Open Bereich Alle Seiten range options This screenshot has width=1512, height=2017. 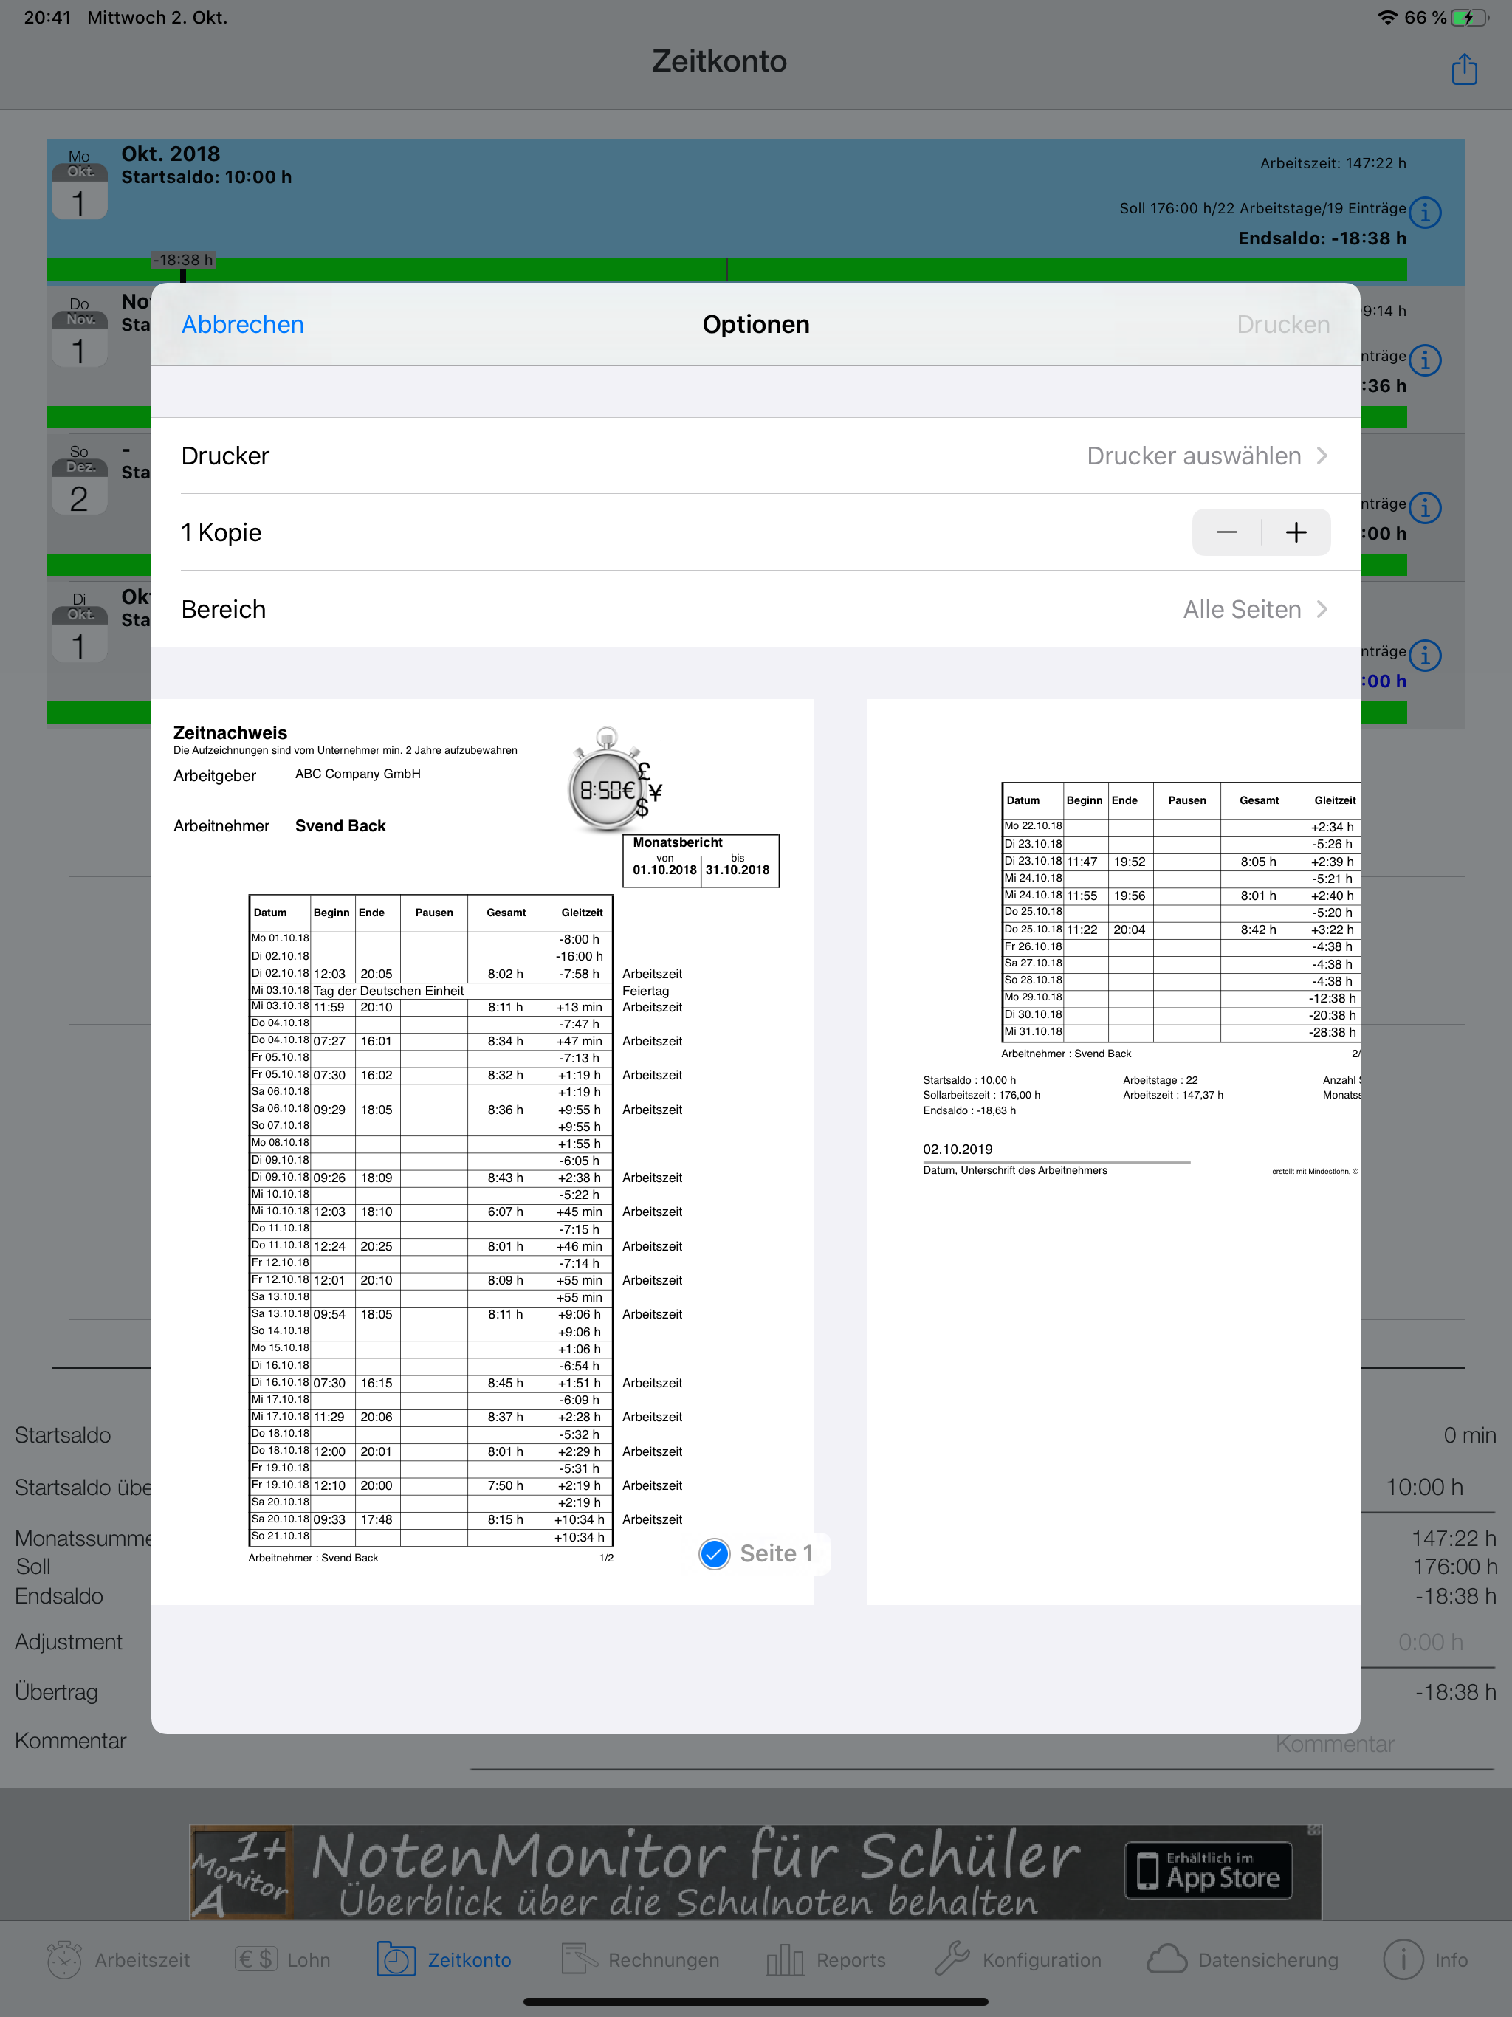(755, 609)
